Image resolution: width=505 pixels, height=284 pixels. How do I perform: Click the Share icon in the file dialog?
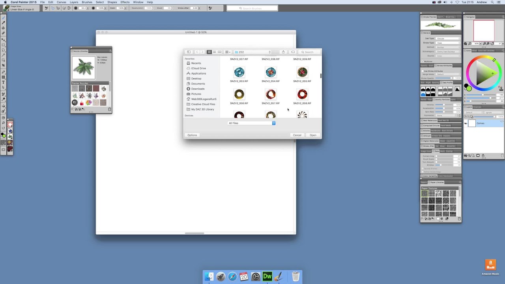click(x=283, y=52)
